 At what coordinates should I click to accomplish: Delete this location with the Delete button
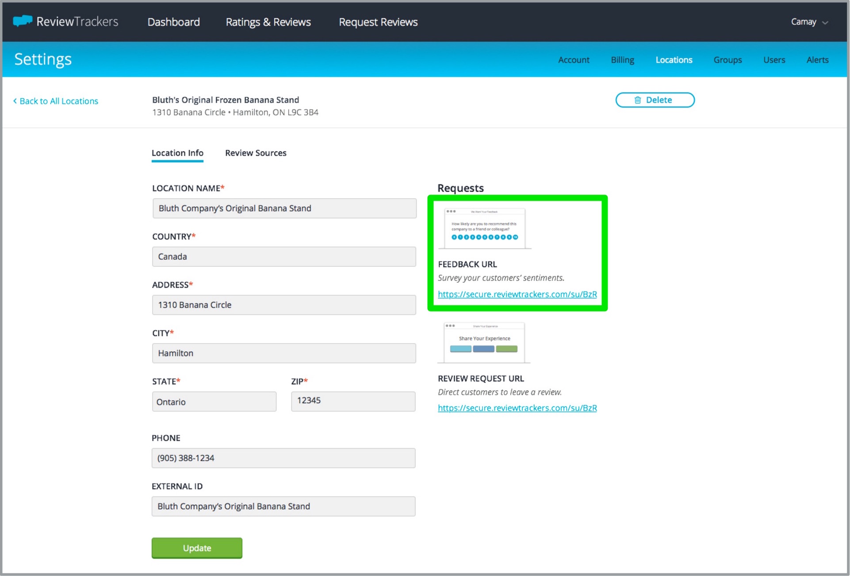coord(655,100)
